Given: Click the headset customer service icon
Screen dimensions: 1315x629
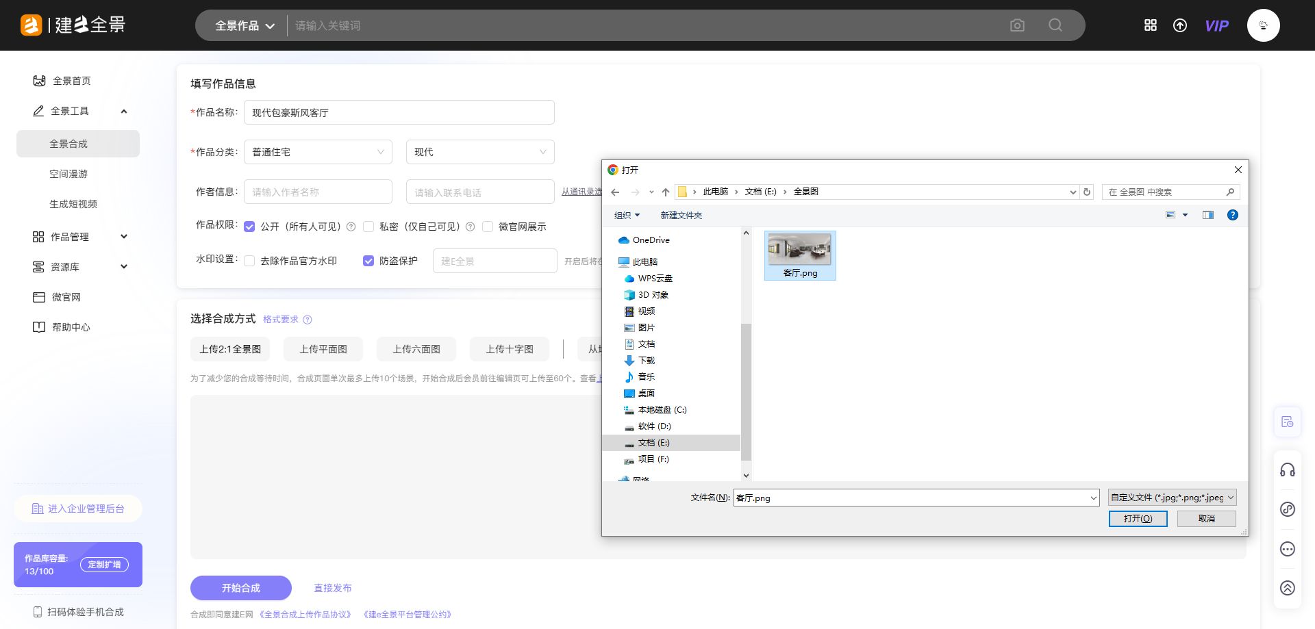Looking at the screenshot, I should [1288, 470].
